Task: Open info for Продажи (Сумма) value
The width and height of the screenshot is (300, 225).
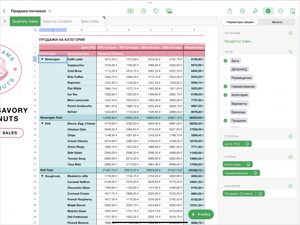Action: click(260, 194)
